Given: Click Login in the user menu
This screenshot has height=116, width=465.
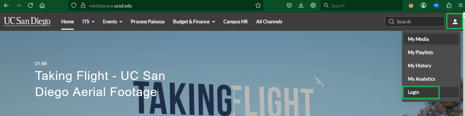Looking at the screenshot, I should pos(431,92).
